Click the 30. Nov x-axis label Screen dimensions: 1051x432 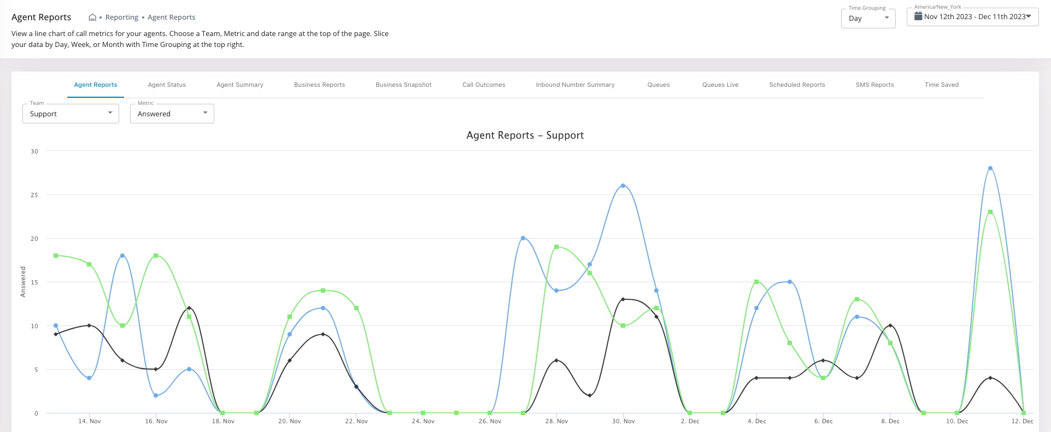623,421
